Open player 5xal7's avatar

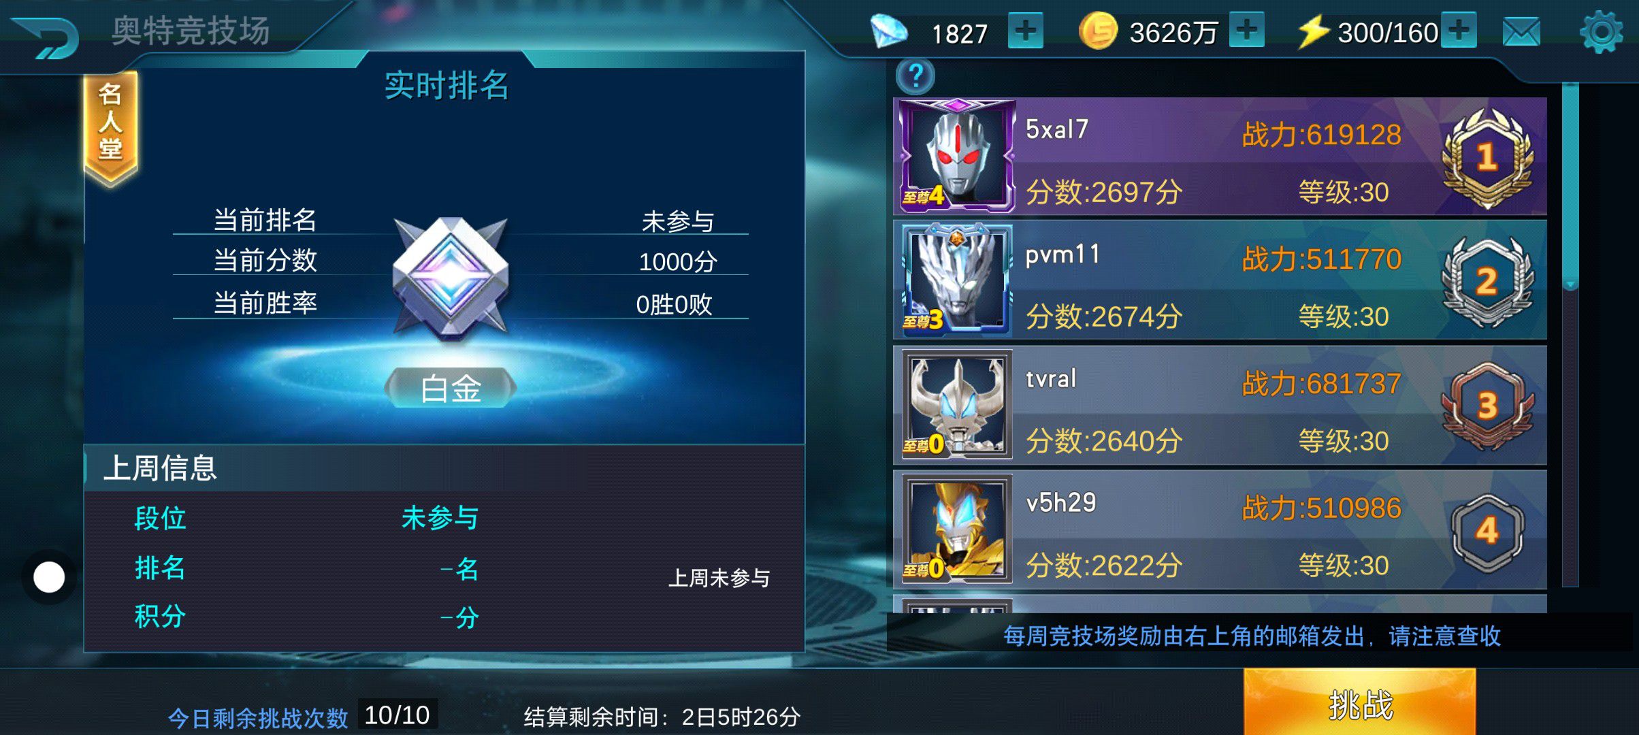click(x=956, y=156)
